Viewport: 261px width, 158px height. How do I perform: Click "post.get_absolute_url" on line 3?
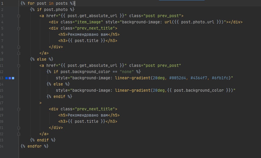tap(93, 16)
